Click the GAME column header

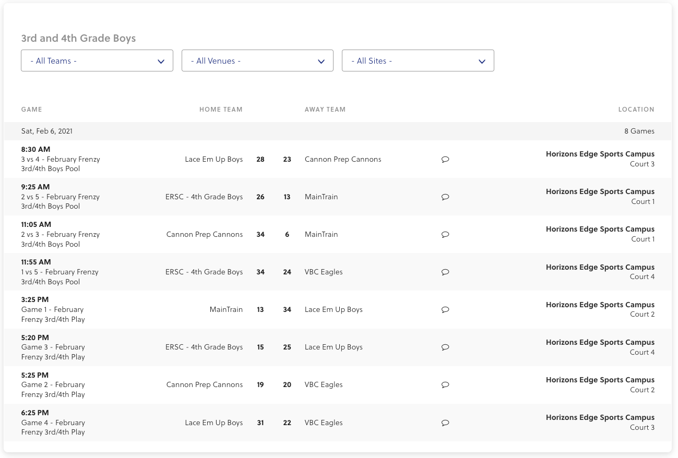[32, 110]
